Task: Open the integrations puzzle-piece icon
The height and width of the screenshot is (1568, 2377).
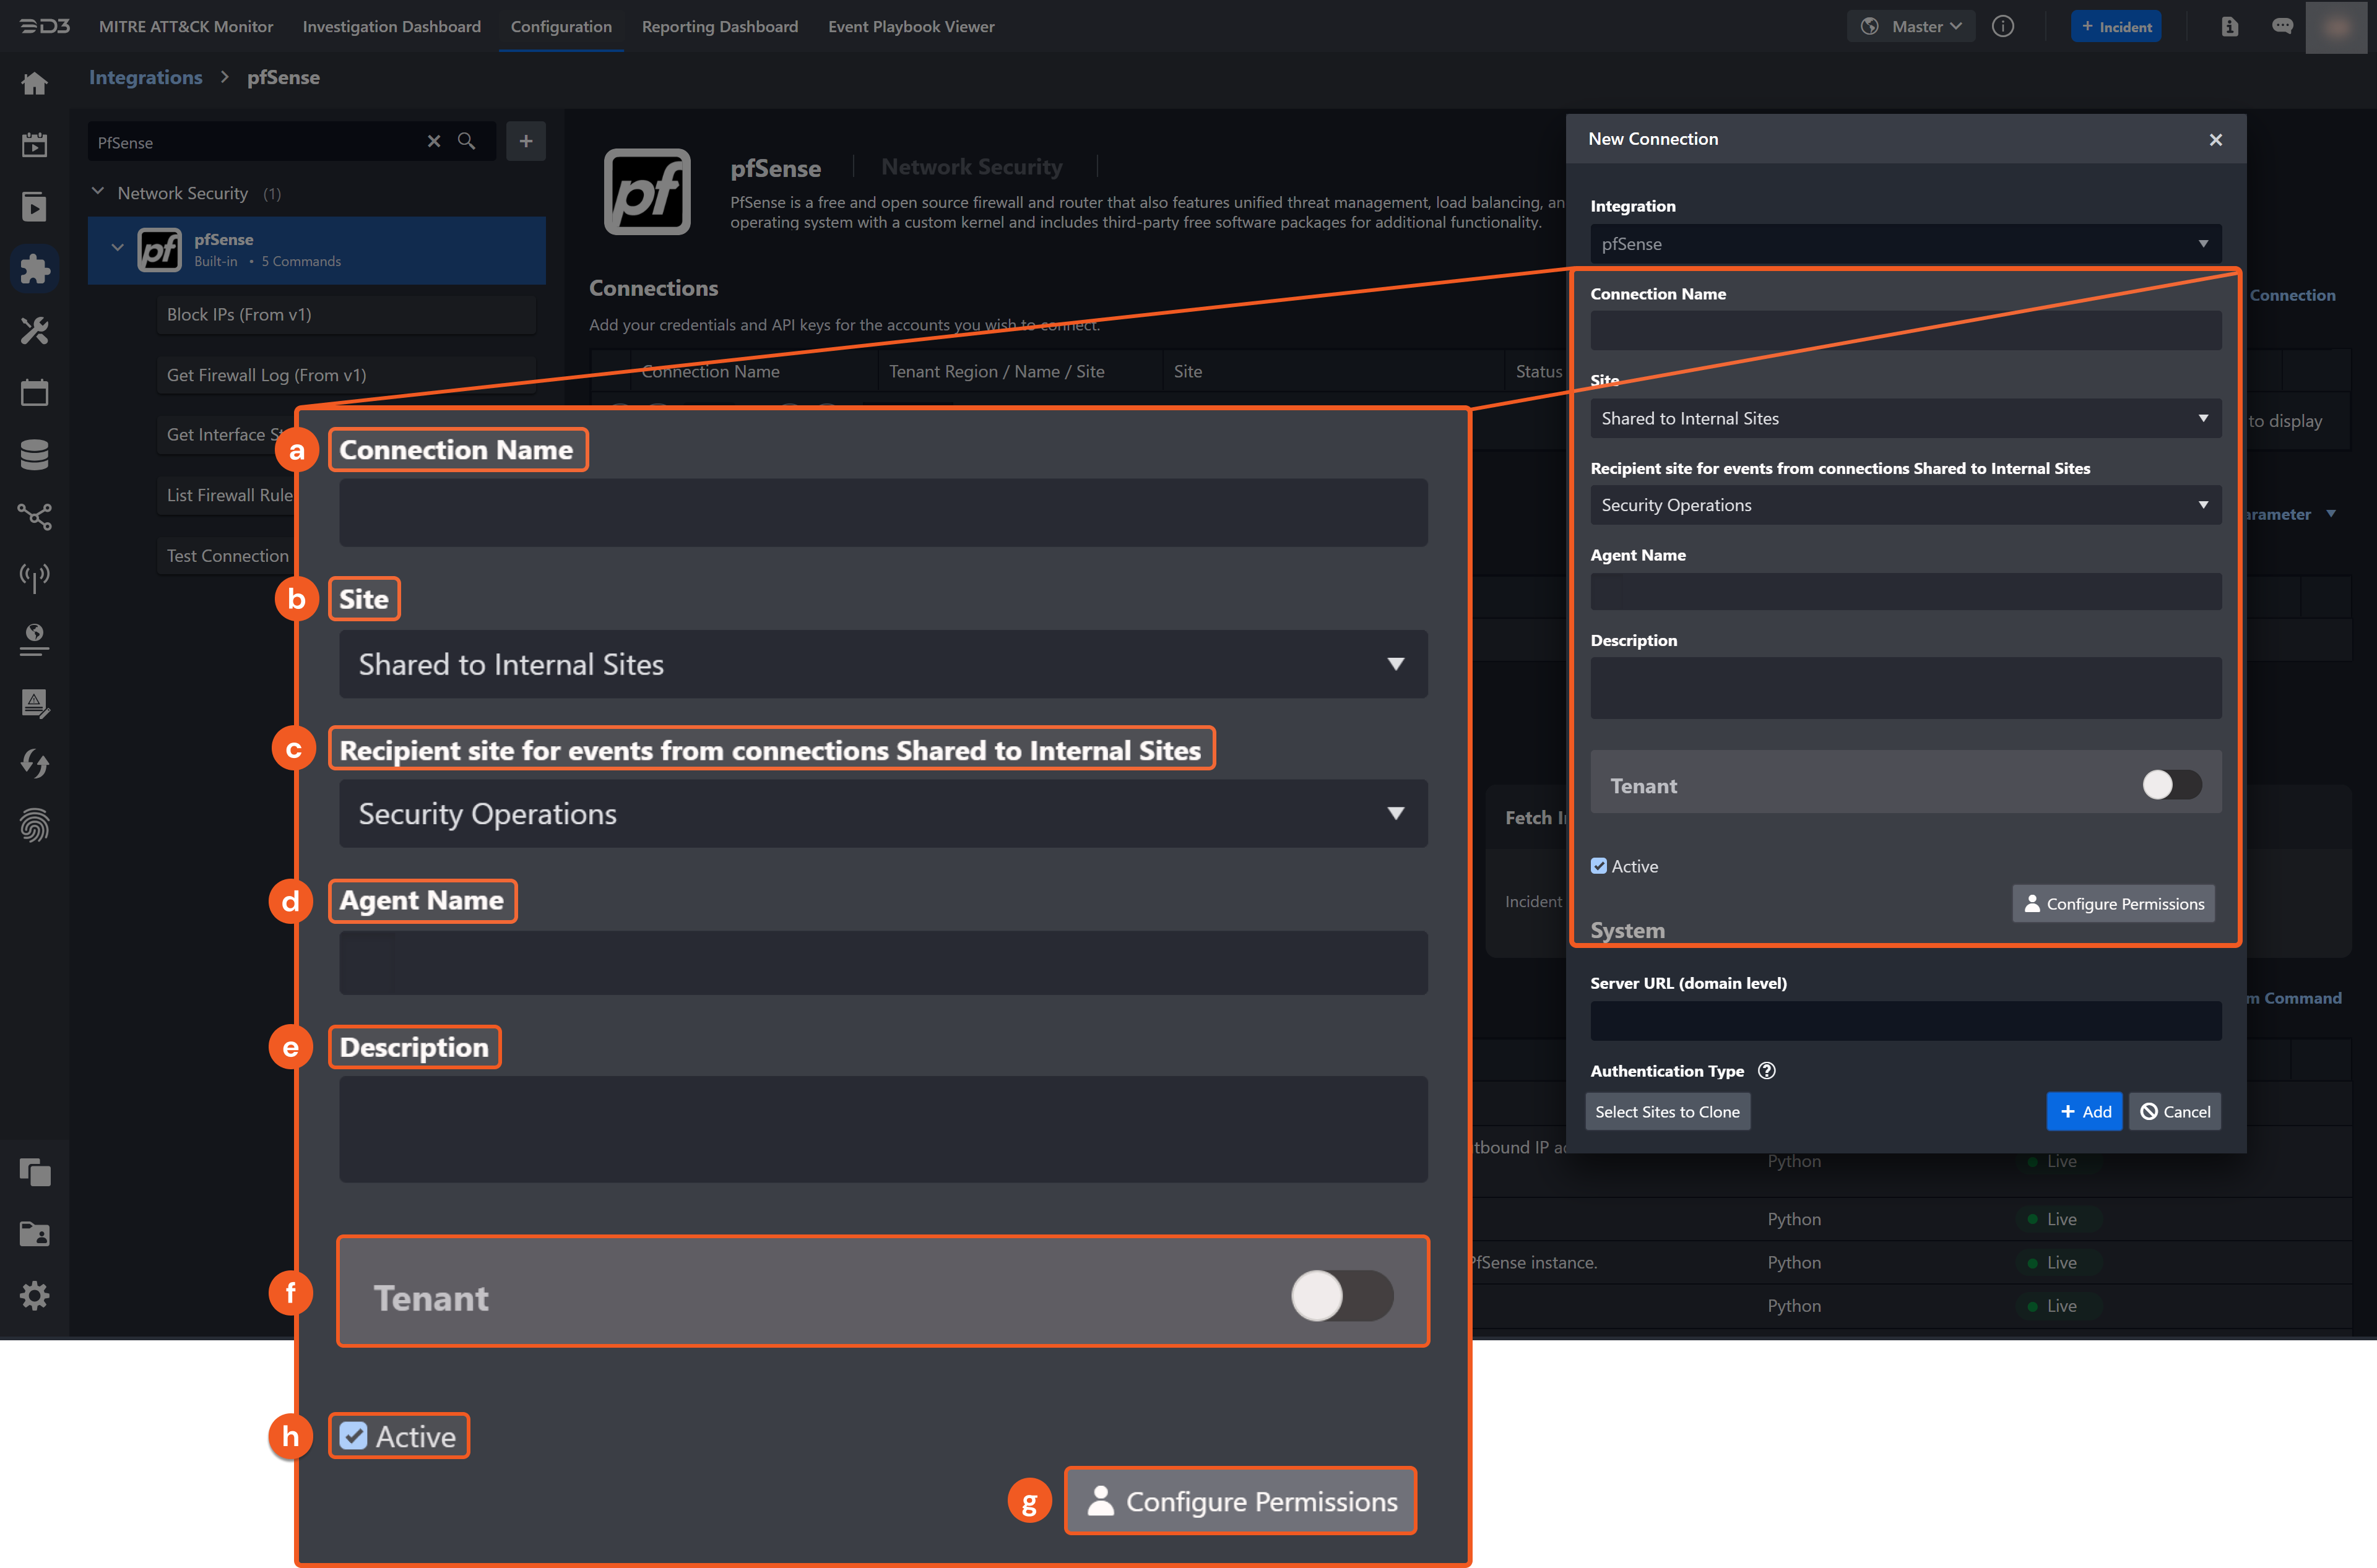Action: pos(34,268)
